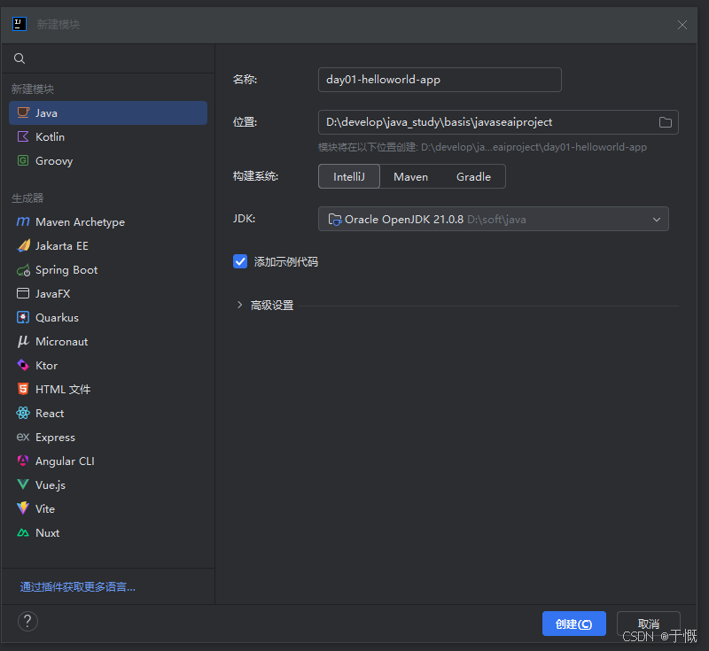Click the Create (创建) button
Screen dimensions: 709x651
[x=573, y=624]
